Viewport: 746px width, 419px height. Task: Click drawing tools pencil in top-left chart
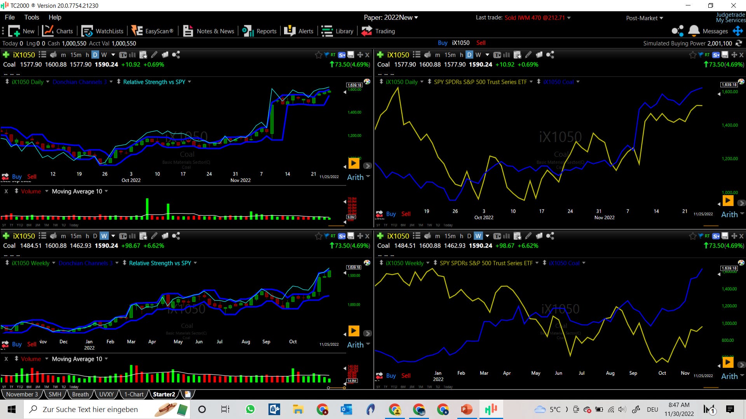[x=154, y=55]
